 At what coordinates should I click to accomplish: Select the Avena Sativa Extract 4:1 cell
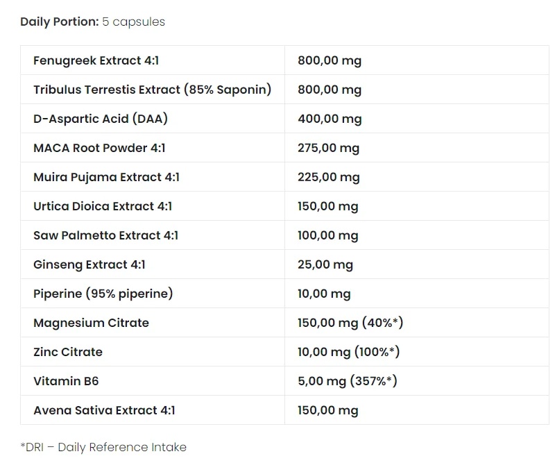(x=104, y=410)
